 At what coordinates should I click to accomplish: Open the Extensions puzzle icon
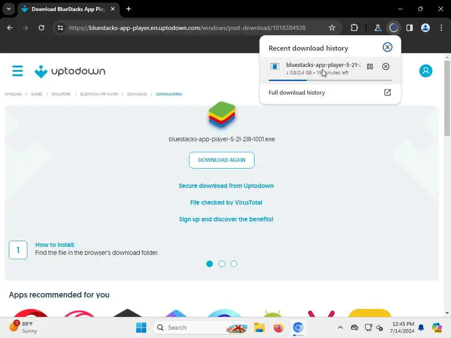[x=354, y=28]
